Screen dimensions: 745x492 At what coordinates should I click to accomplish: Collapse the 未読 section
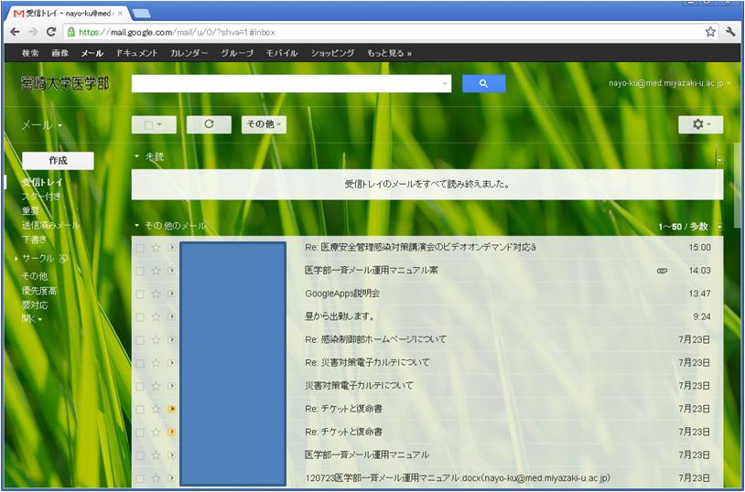137,156
